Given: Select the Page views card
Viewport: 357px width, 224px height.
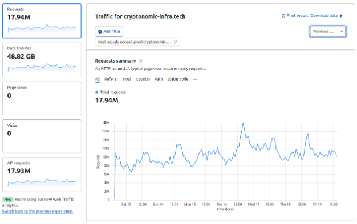Looking at the screenshot, I should point(42,98).
